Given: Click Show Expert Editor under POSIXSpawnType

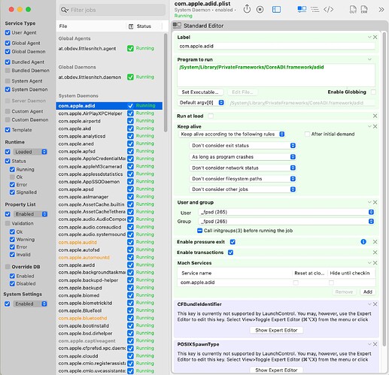Looking at the screenshot, I should click(276, 370).
